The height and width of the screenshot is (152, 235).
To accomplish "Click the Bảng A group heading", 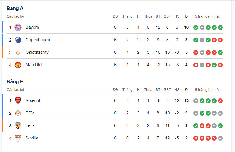I will point(15,9).
